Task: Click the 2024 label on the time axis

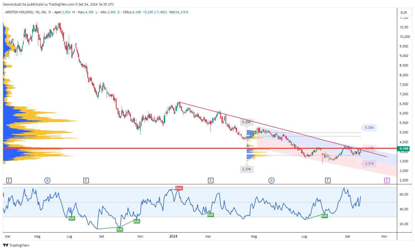Action: tap(173, 236)
